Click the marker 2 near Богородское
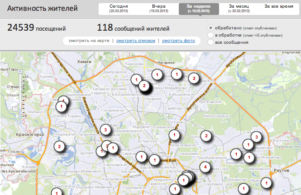This screenshot has height=195, width=301. pos(206,135)
